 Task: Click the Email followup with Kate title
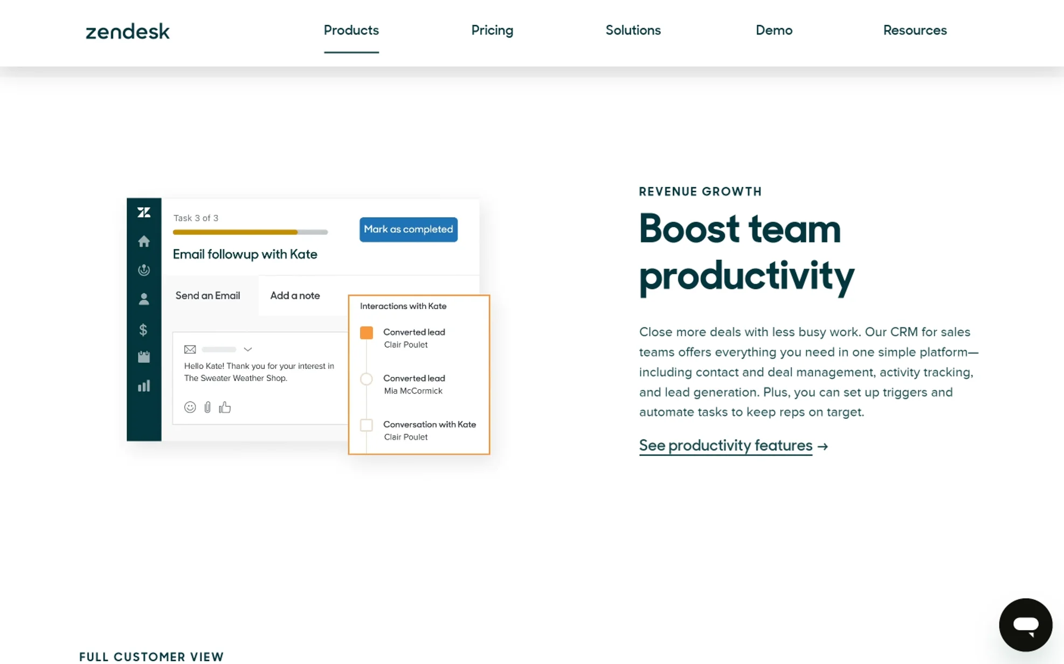tap(245, 254)
